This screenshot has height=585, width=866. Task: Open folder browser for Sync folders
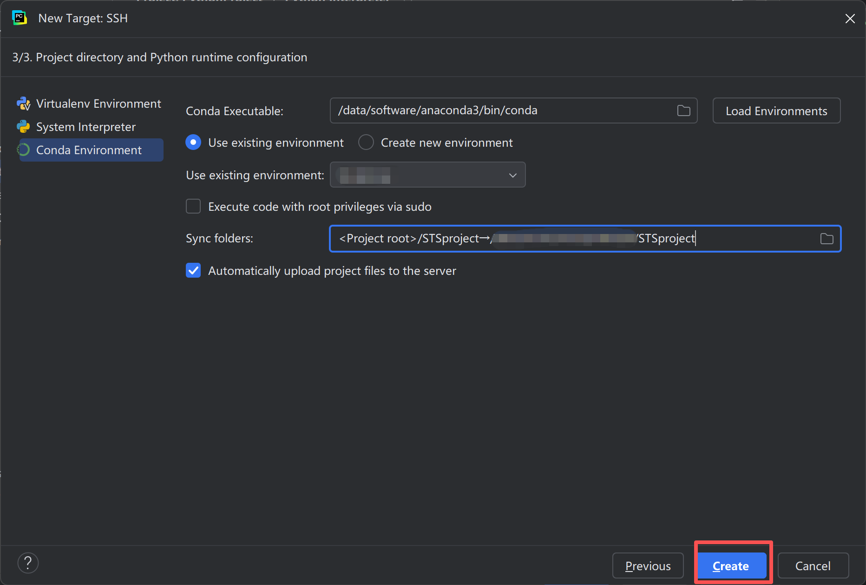coord(827,238)
